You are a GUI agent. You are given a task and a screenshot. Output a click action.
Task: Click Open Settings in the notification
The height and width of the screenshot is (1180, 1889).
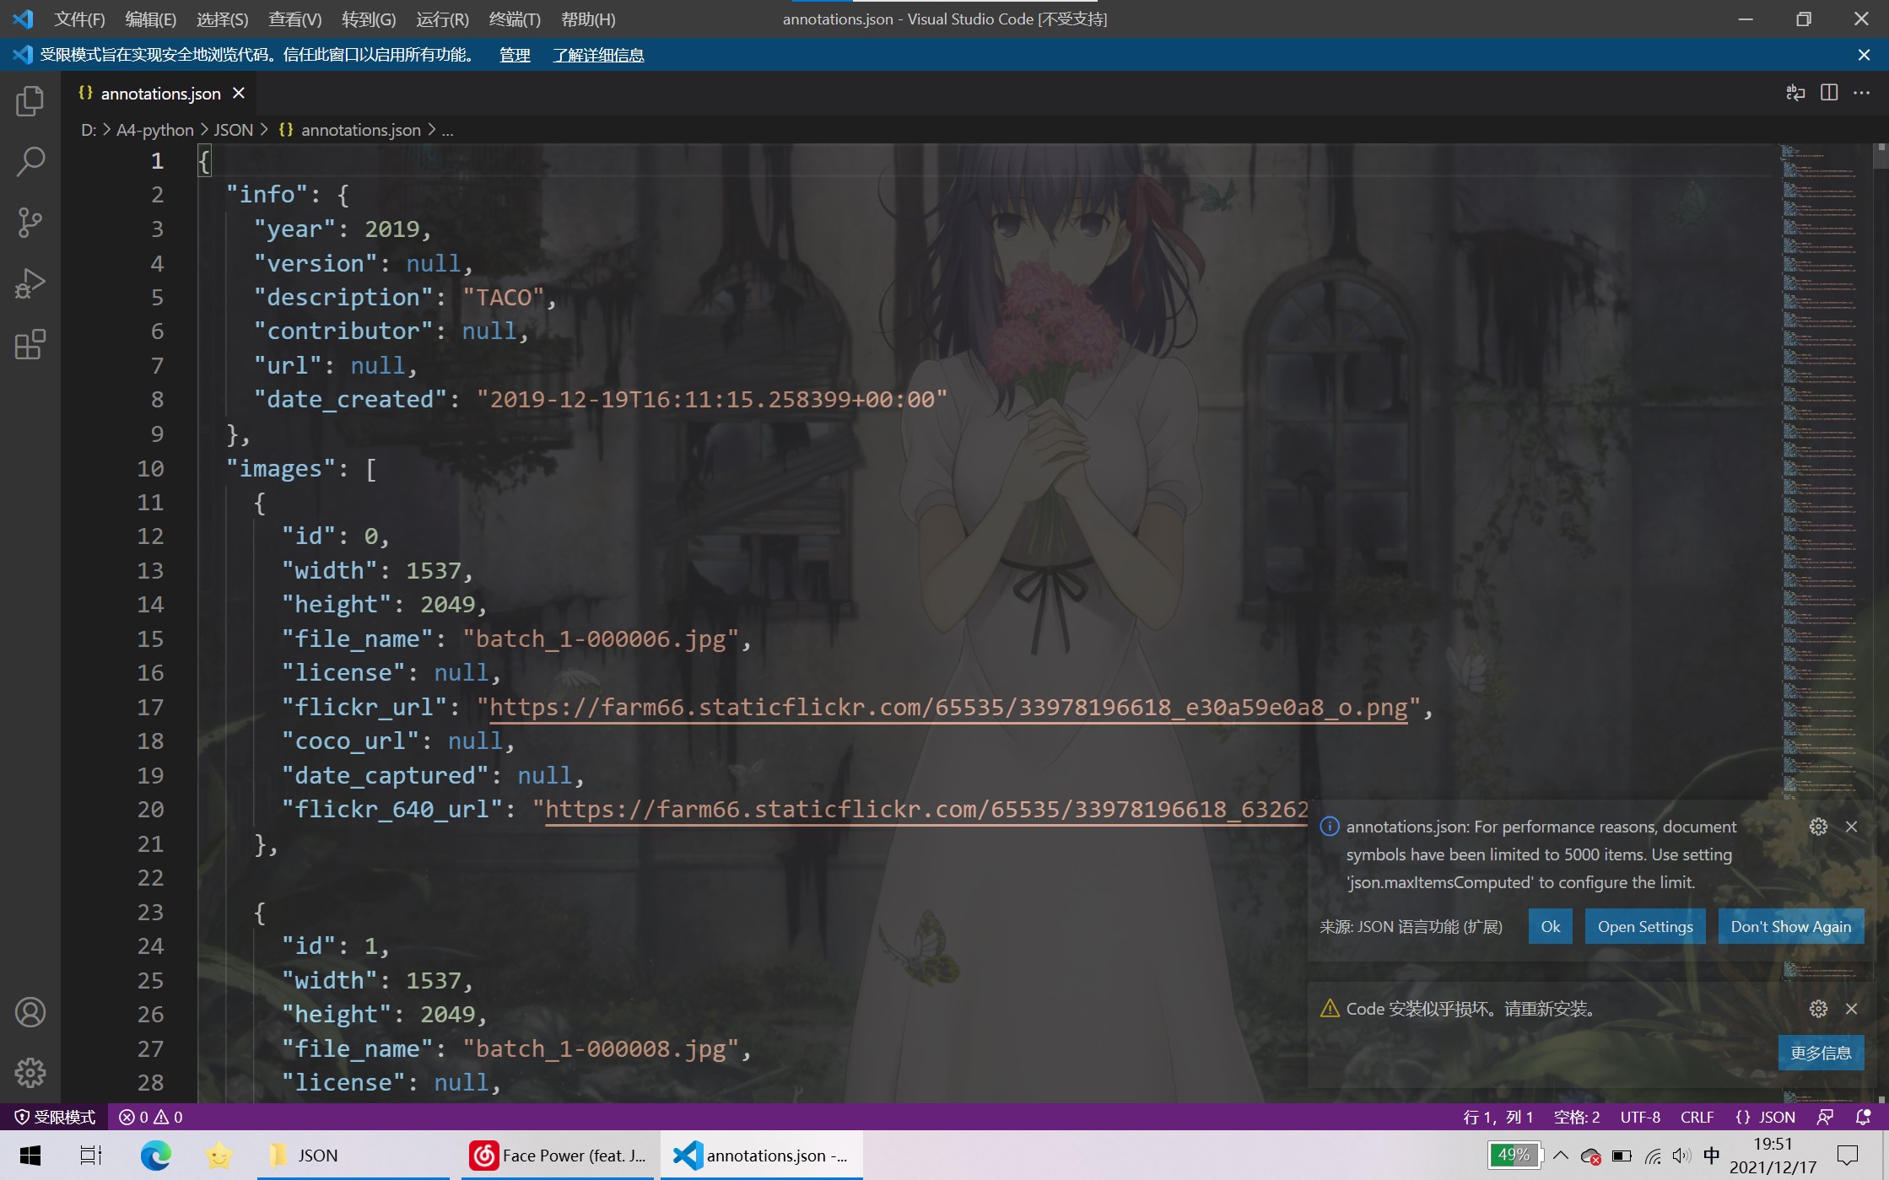coord(1645,926)
